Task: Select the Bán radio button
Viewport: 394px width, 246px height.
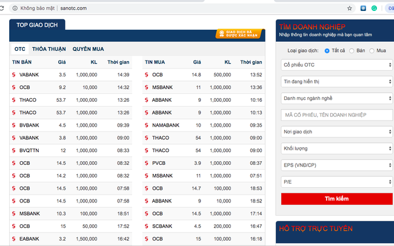Action: pos(352,51)
